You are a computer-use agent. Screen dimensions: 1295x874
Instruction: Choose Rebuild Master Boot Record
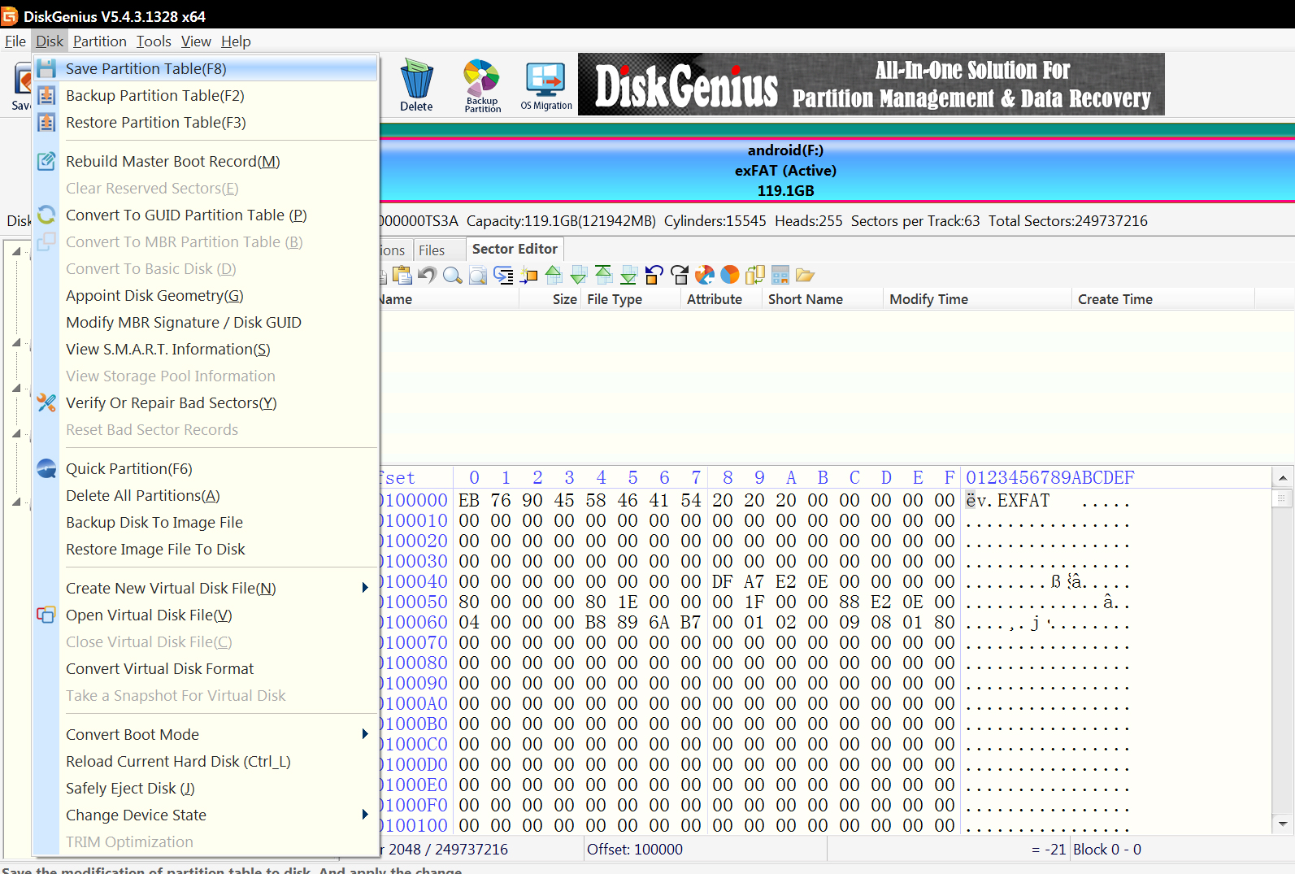pyautogui.click(x=206, y=162)
